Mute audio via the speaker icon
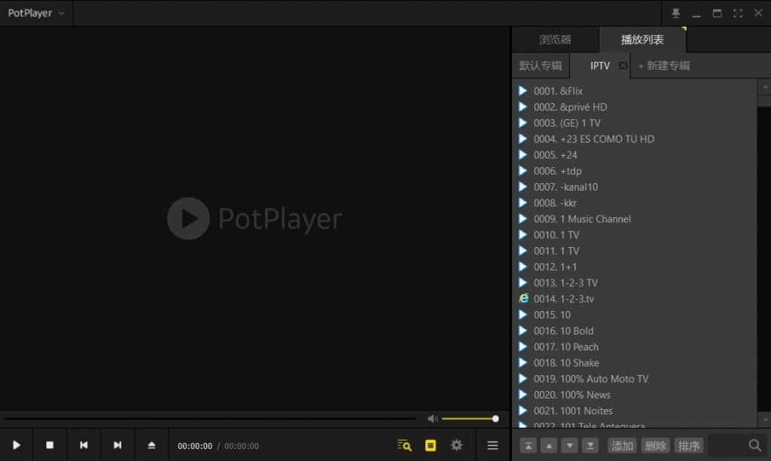The height and width of the screenshot is (461, 771). point(432,419)
